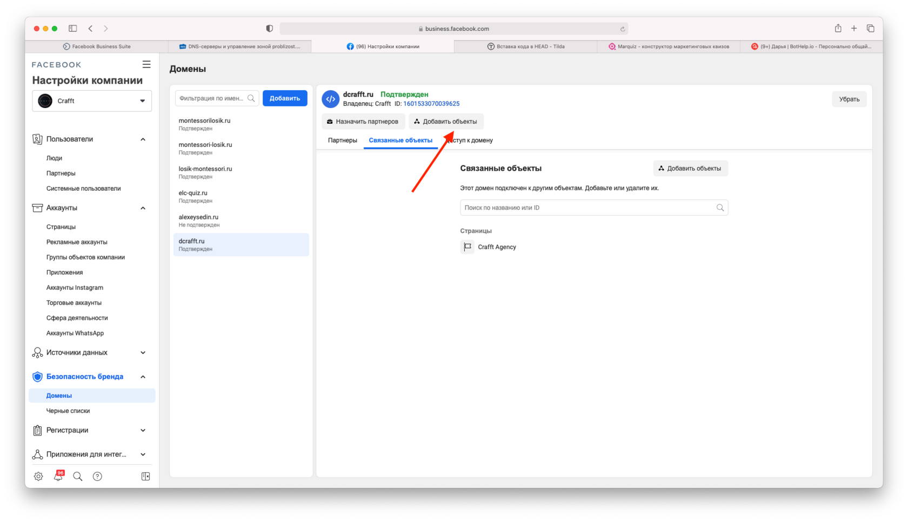The width and height of the screenshot is (908, 521).
Task: Click the business.facebook.com address bar
Action: coord(454,29)
